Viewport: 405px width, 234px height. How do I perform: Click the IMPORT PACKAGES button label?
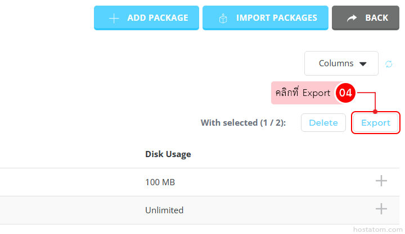point(277,18)
